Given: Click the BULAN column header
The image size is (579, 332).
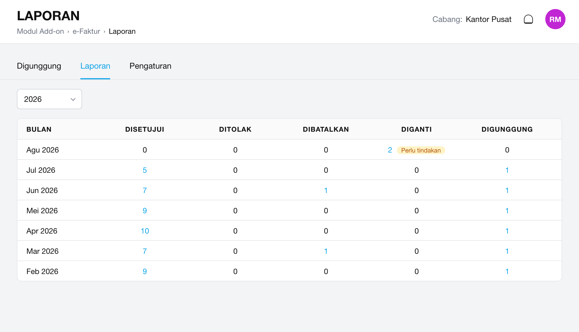Looking at the screenshot, I should [39, 129].
